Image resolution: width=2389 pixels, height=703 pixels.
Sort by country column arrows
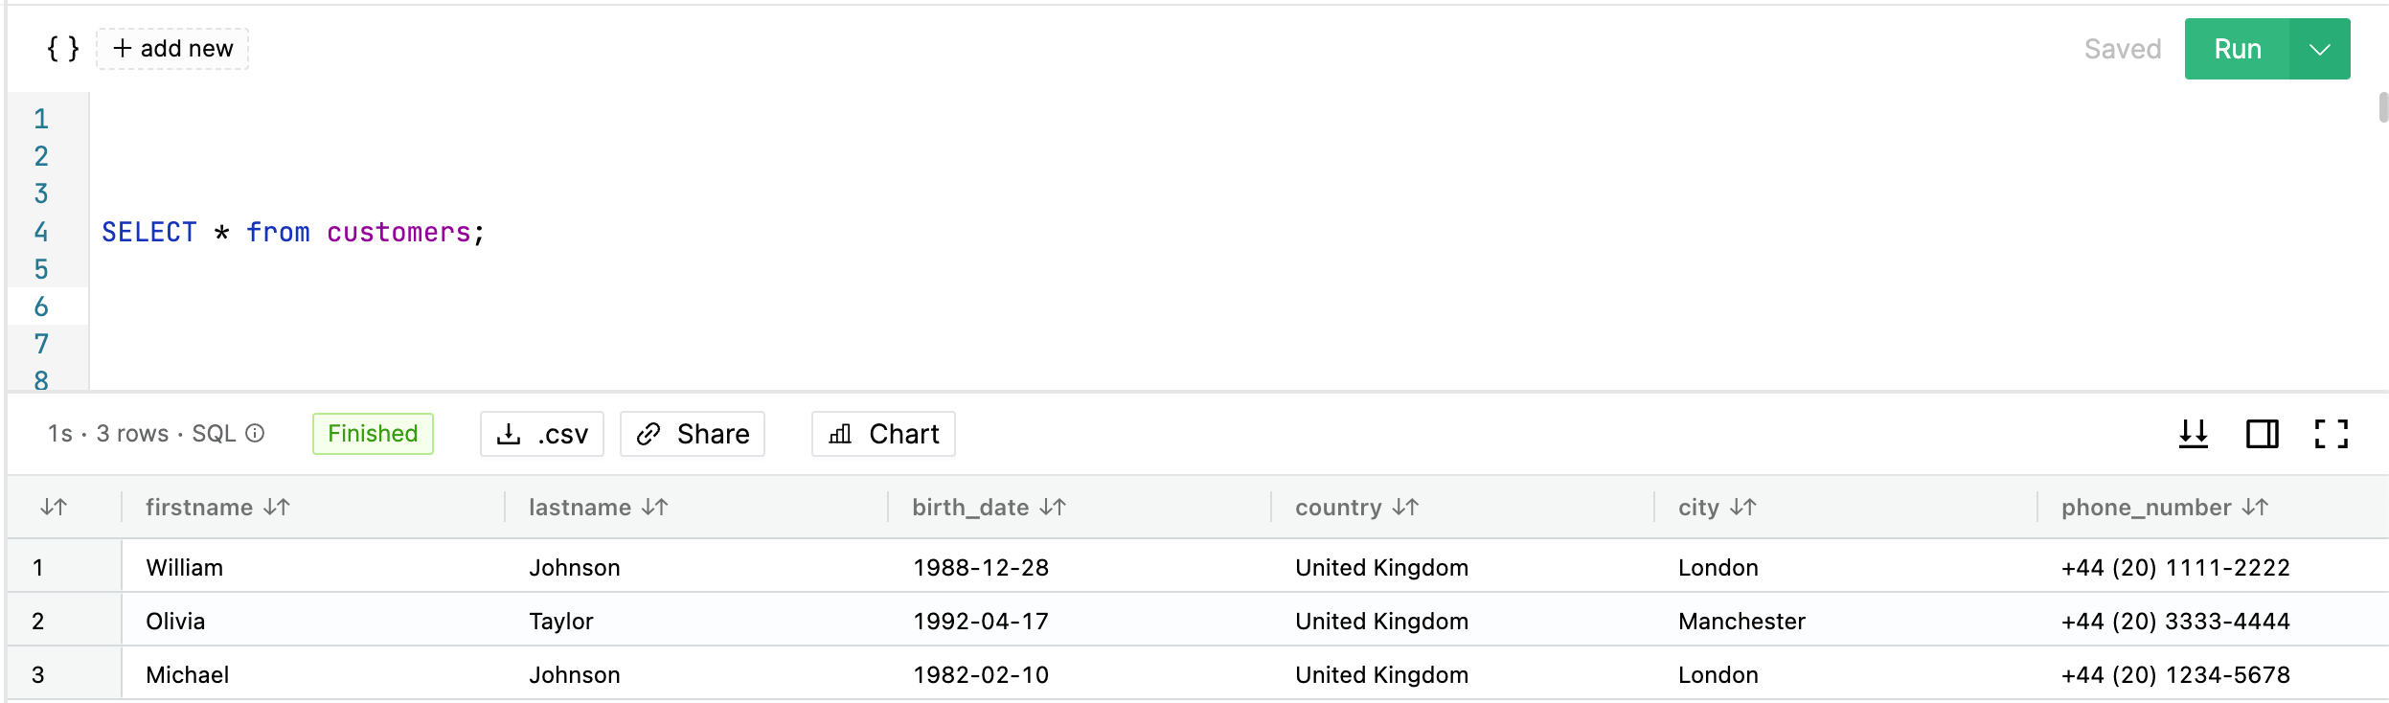tap(1405, 507)
